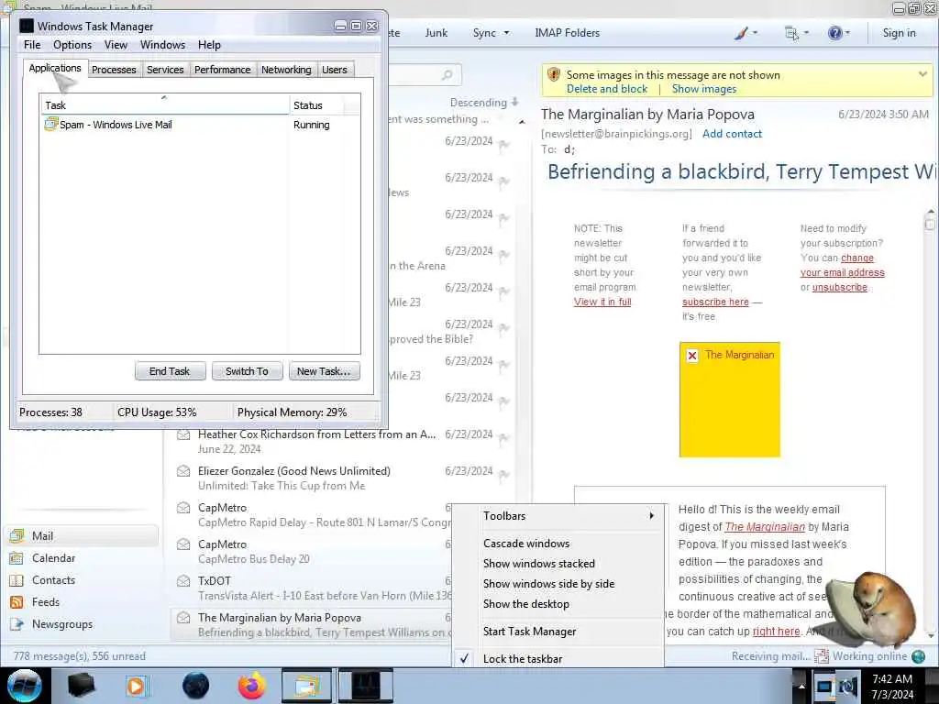Open the Performance tab
The height and width of the screenshot is (704, 939).
[223, 70]
